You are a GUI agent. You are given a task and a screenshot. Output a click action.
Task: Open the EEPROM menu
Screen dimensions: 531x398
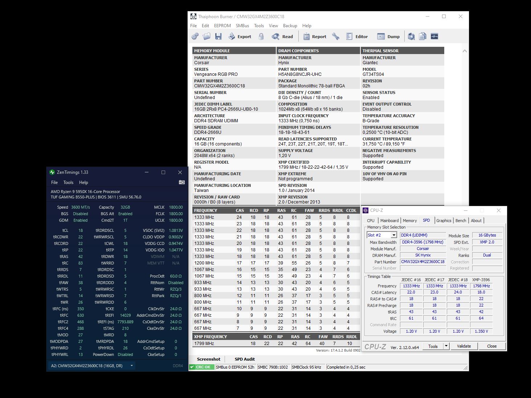[222, 26]
